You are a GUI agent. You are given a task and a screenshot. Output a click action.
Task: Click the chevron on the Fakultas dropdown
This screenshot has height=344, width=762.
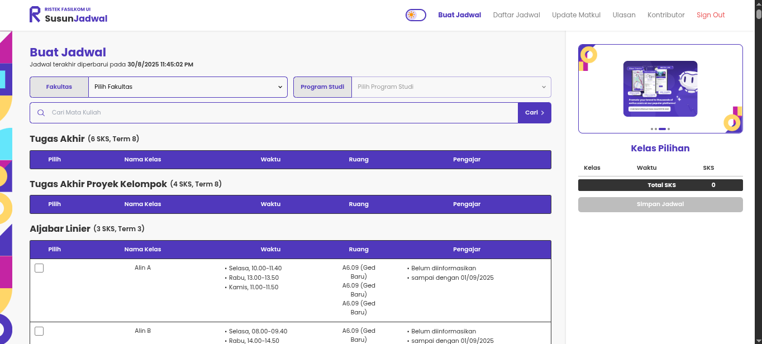280,87
